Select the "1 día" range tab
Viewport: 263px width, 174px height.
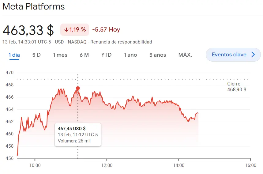click(14, 55)
